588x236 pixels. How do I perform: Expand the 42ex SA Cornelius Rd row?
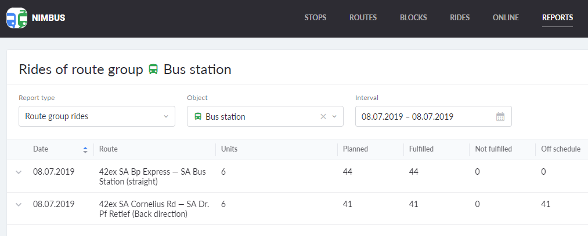tap(18, 204)
